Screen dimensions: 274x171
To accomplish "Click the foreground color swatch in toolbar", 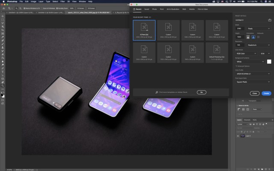I will click(x=2, y=95).
